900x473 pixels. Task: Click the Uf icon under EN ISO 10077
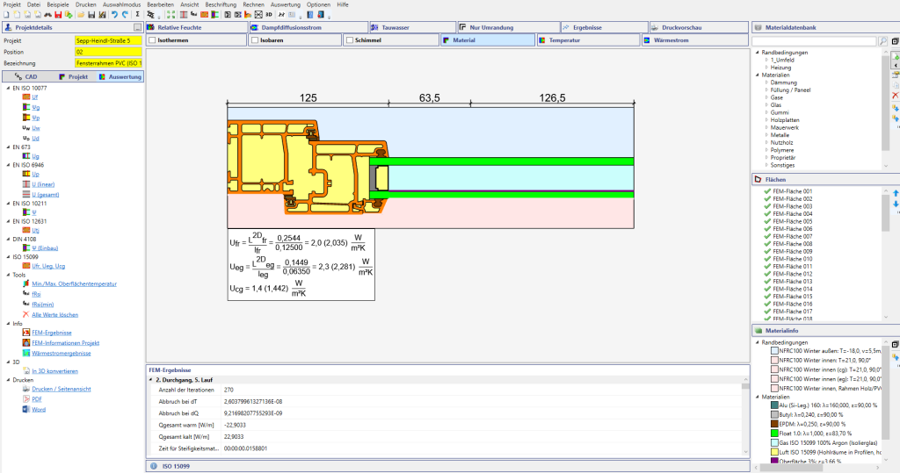25,97
